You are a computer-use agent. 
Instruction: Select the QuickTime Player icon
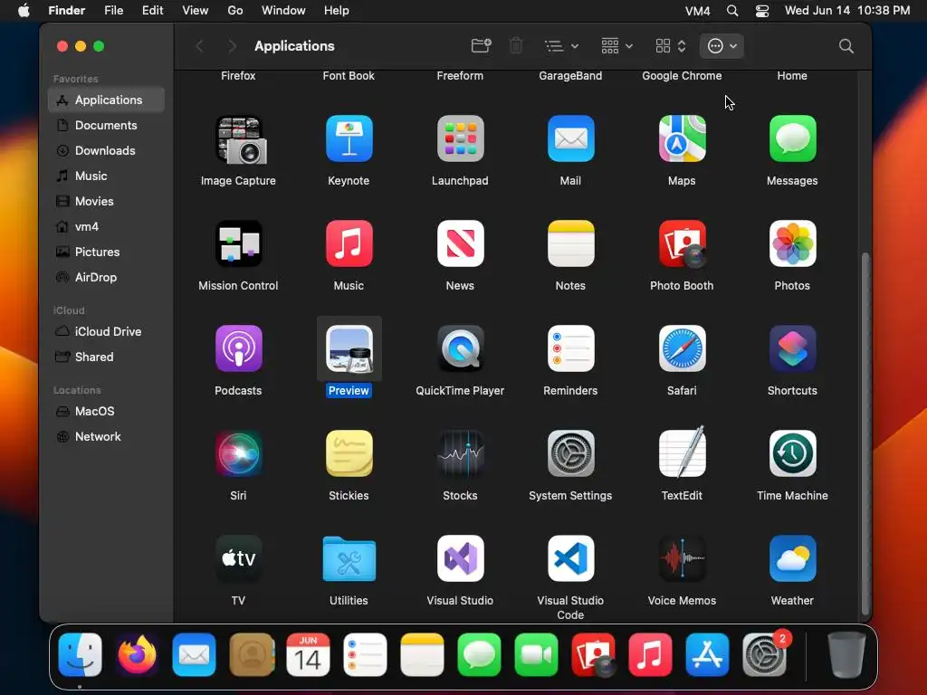[x=460, y=348]
